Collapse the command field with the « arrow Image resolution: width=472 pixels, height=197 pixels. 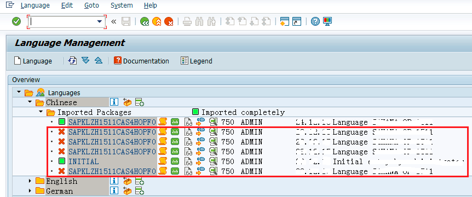[113, 22]
